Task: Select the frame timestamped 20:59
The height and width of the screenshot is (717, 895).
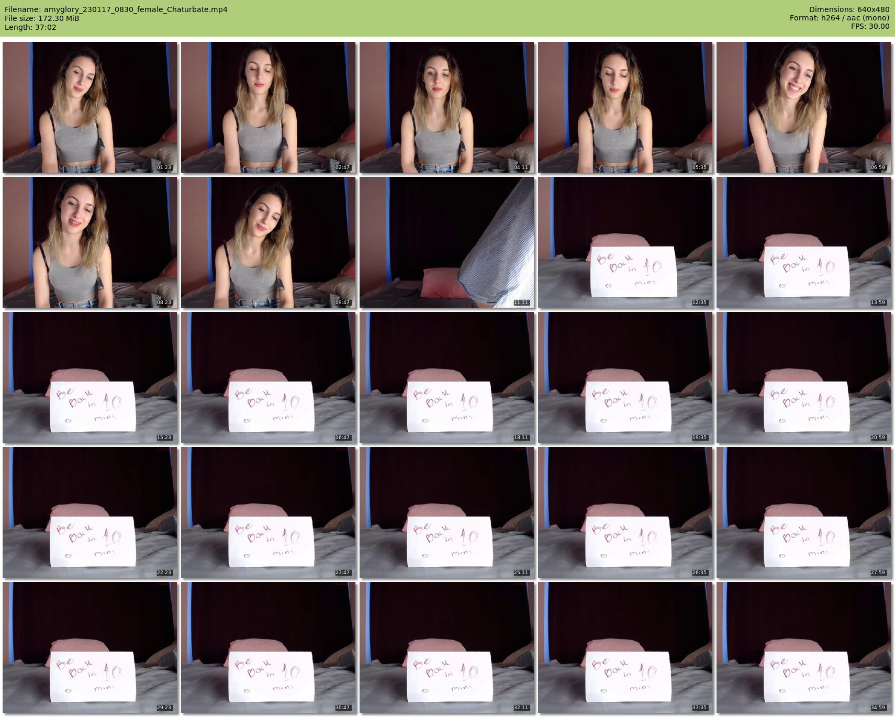Action: 804,377
